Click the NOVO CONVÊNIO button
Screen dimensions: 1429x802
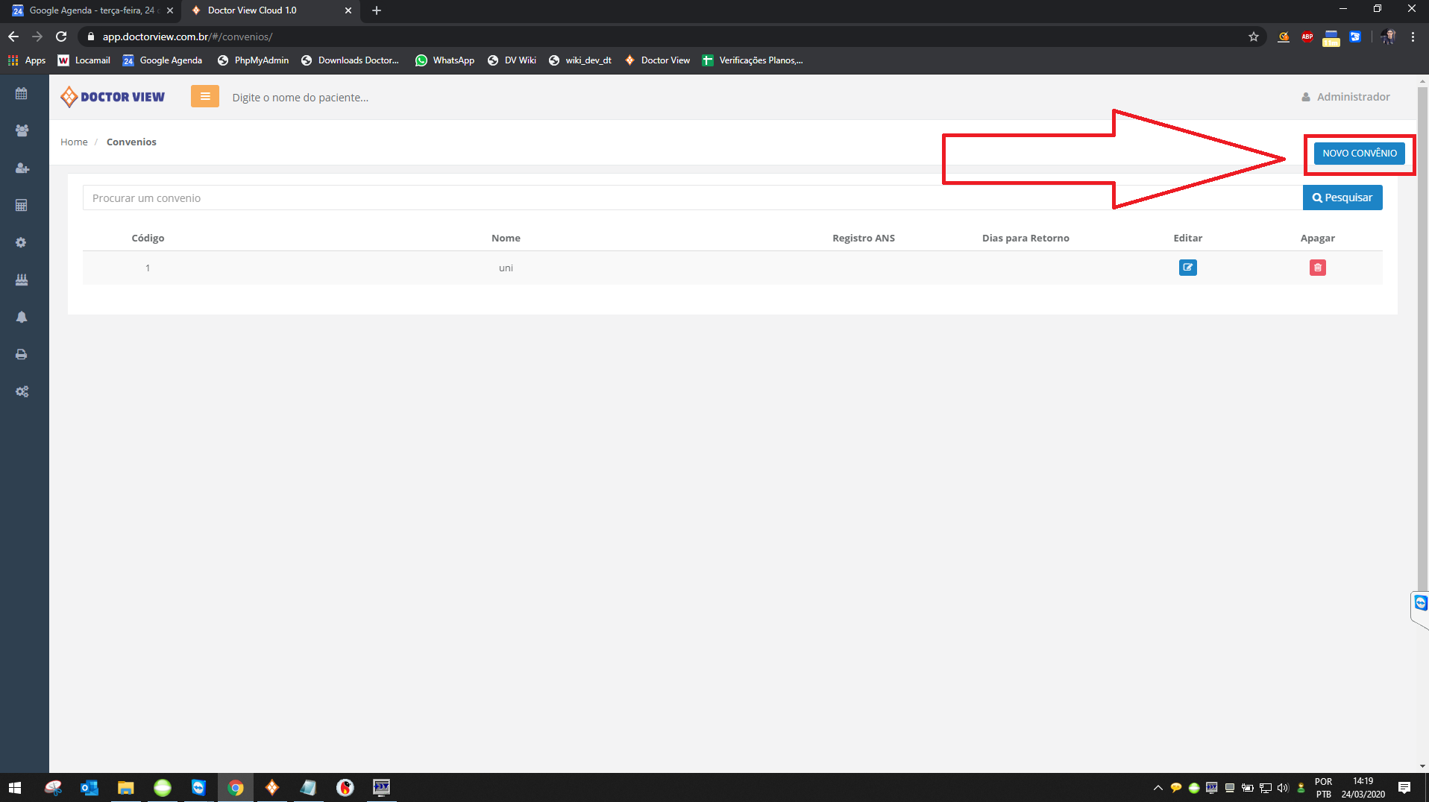(1359, 154)
